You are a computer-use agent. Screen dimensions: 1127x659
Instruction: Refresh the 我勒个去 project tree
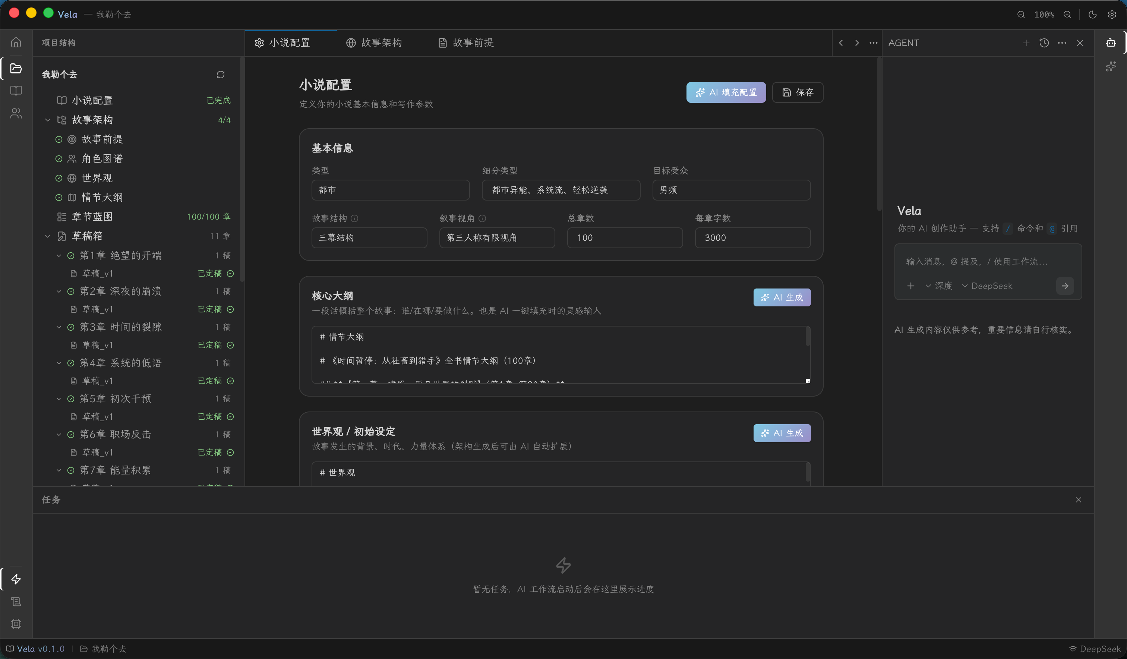point(220,74)
